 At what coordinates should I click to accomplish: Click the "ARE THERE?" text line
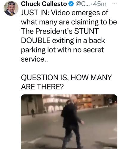point(42,87)
